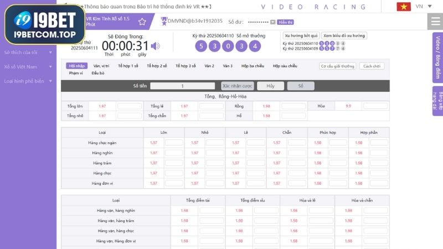This screenshot has height=249, width=443.
Task: Click the first result ball showing 5
Action: tap(201, 46)
